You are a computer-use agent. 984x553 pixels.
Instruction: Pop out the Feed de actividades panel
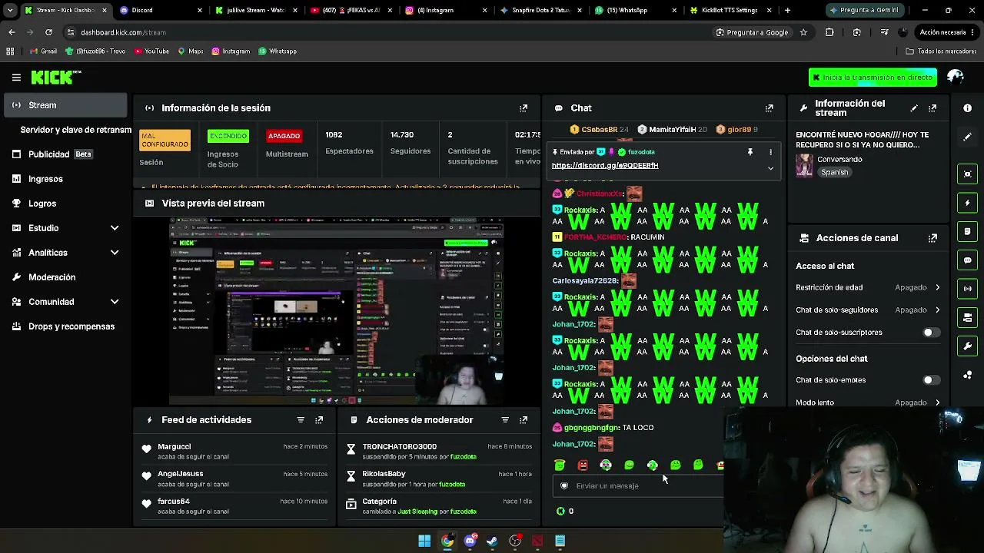point(319,420)
